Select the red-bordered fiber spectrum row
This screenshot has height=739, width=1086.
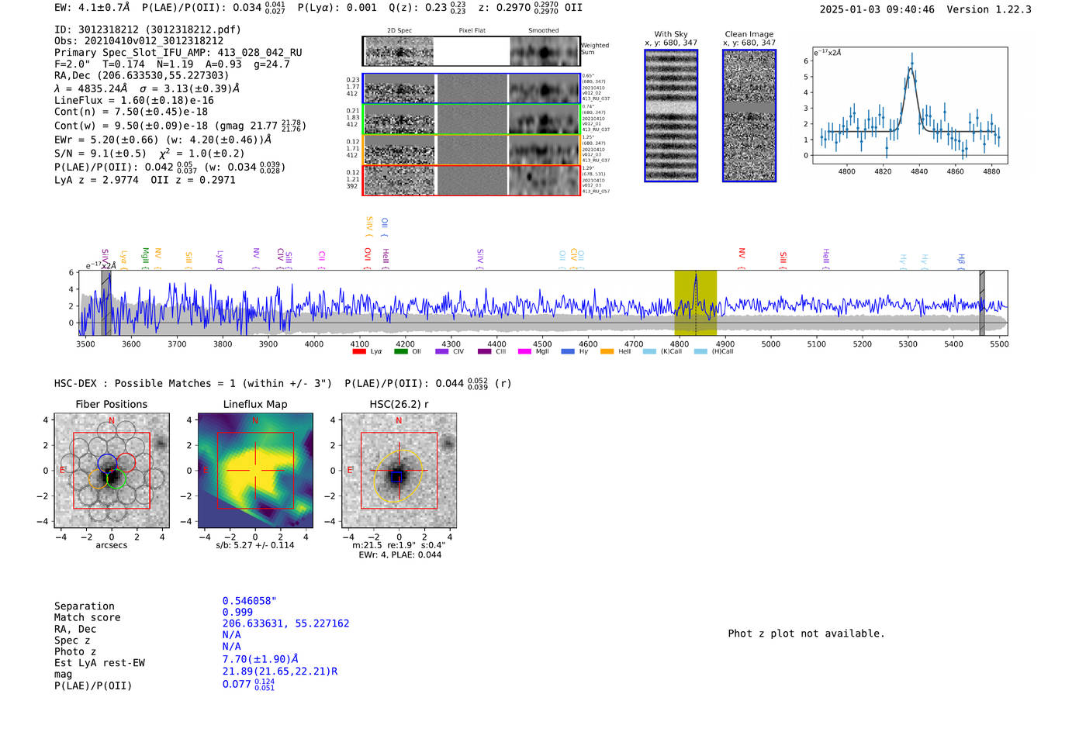pyautogui.click(x=471, y=181)
